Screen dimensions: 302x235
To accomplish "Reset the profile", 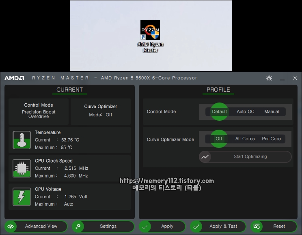I will coord(274,226).
